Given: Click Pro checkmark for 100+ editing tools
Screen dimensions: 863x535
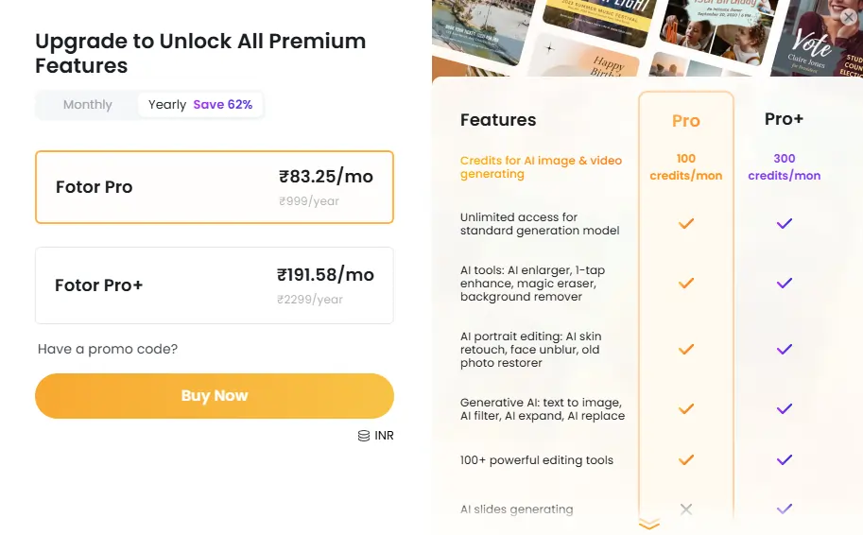Looking at the screenshot, I should coord(686,460).
